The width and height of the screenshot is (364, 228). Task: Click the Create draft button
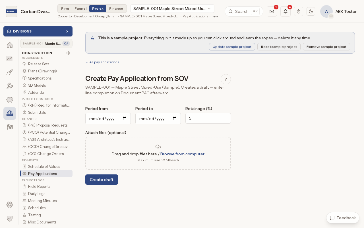(102, 180)
